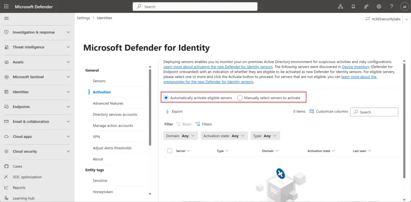
Task: Click the main content vertical scrollbar
Action: coord(404,120)
